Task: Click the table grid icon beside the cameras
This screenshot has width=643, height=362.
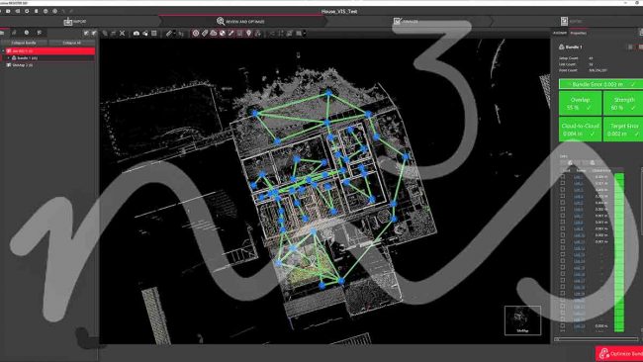Action: pos(154,34)
